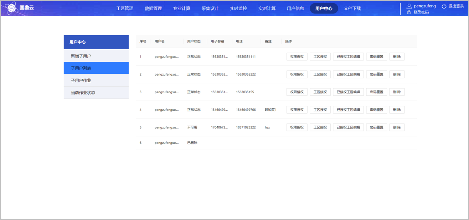Click the 电话 column header
This screenshot has height=220, width=469.
(239, 42)
